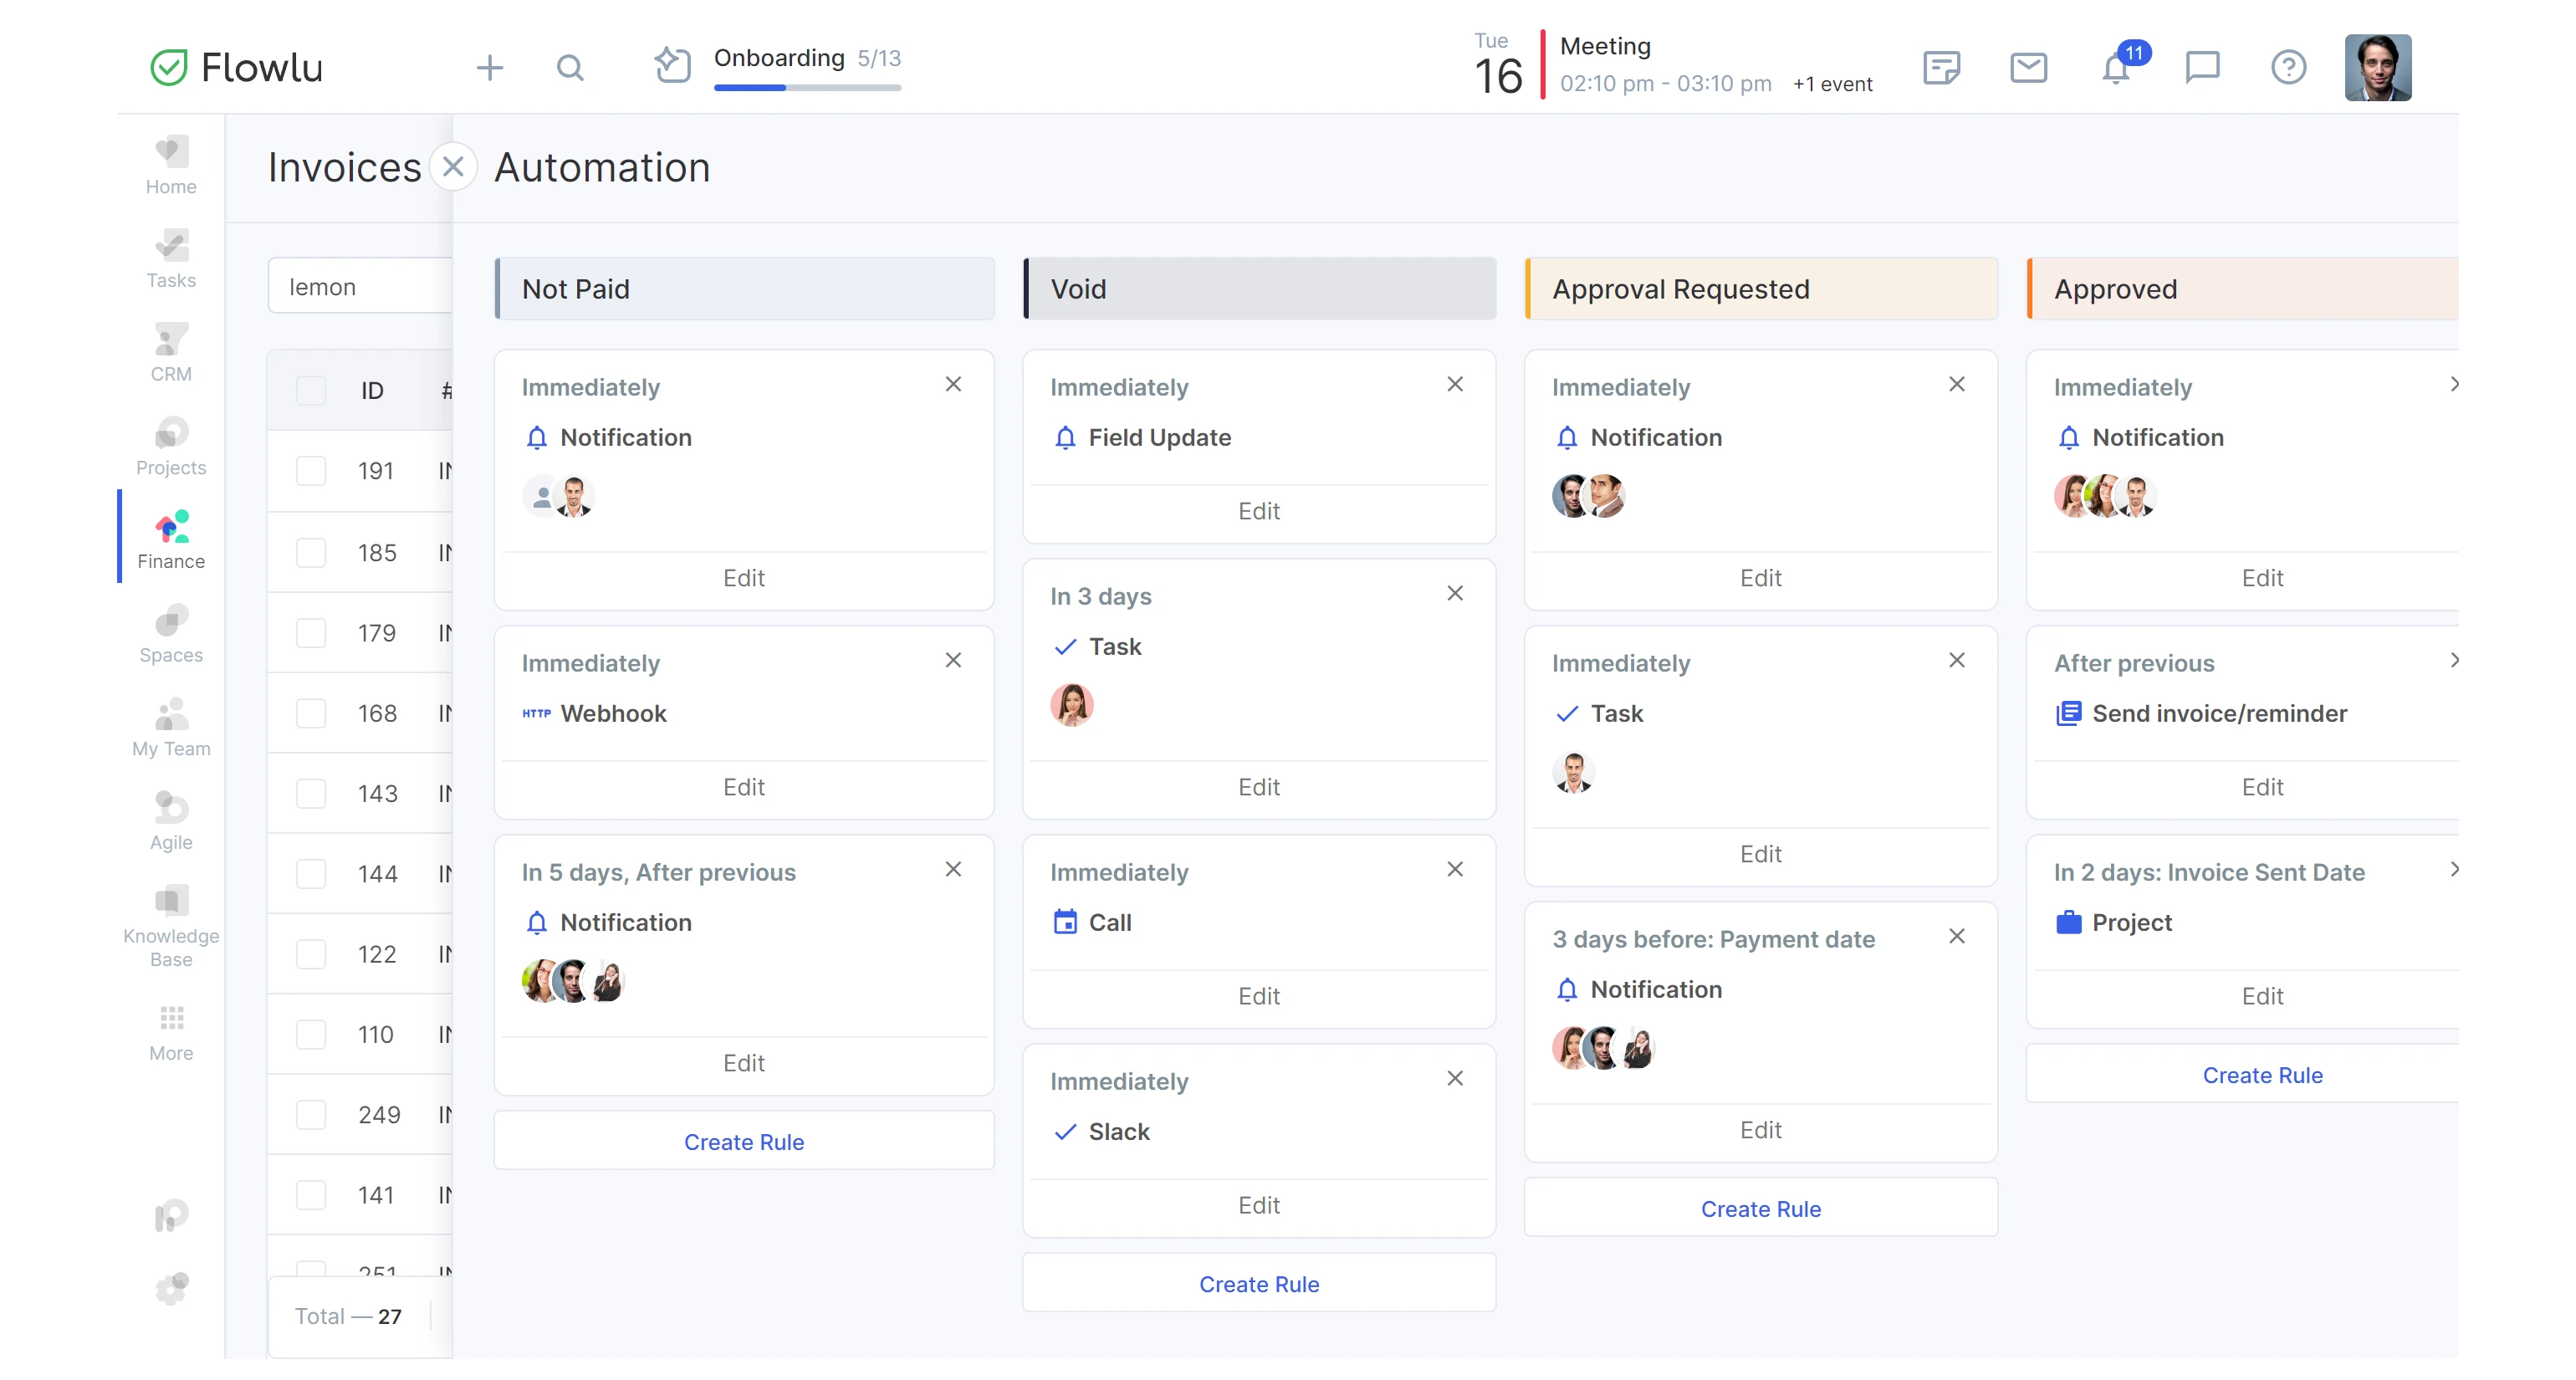Viewport: 2576px width, 1380px height.
Task: Remove the Webhook rule in Not Paid
Action: click(x=953, y=660)
